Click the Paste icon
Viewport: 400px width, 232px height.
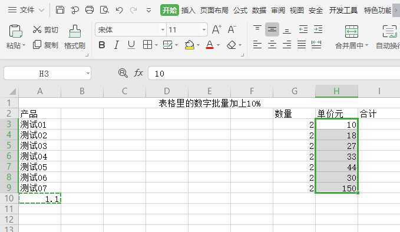pos(15,31)
